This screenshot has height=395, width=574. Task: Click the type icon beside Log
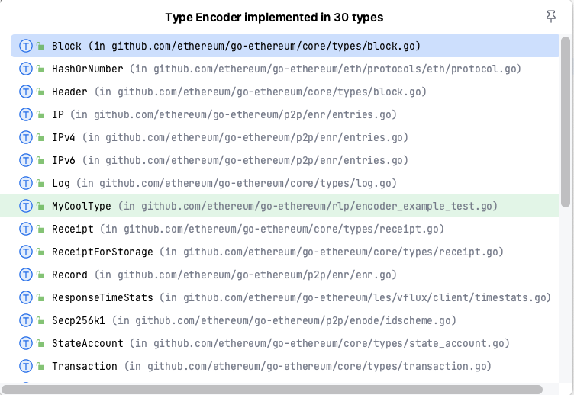click(26, 183)
